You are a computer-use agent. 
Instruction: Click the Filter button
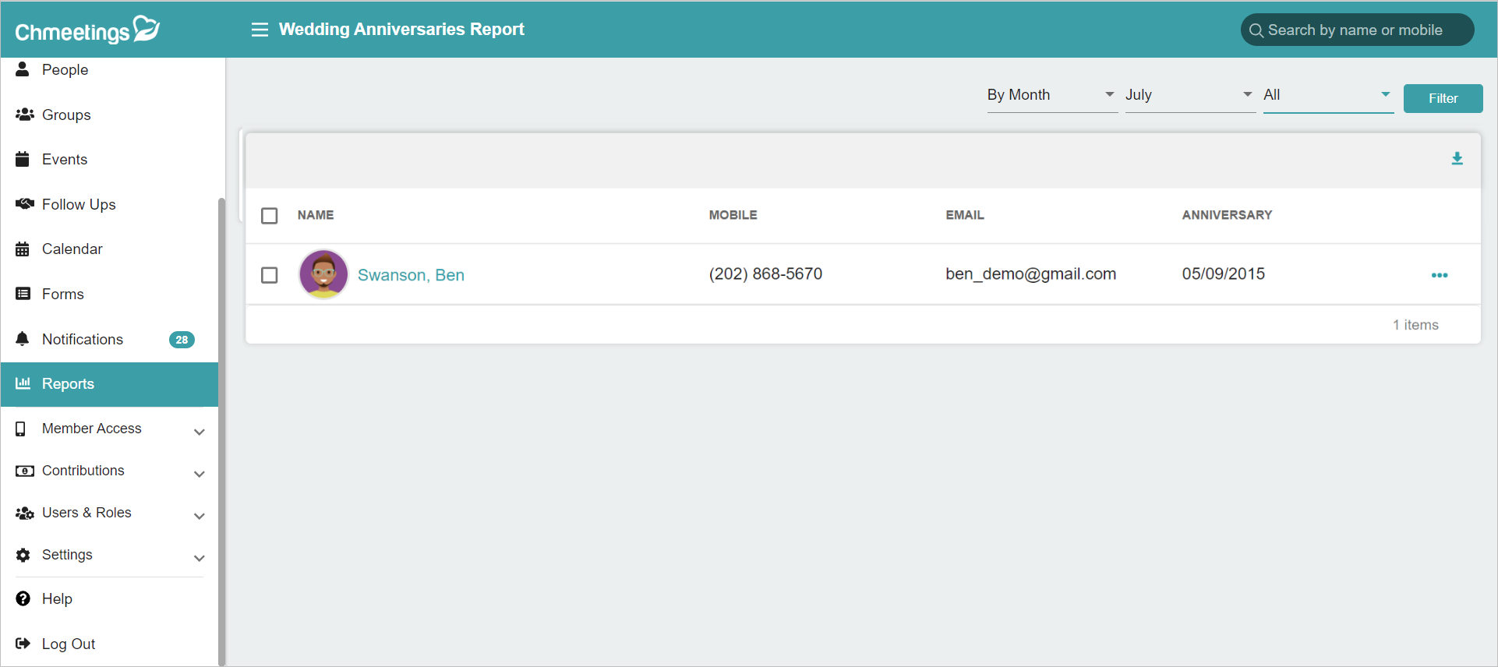coord(1443,98)
